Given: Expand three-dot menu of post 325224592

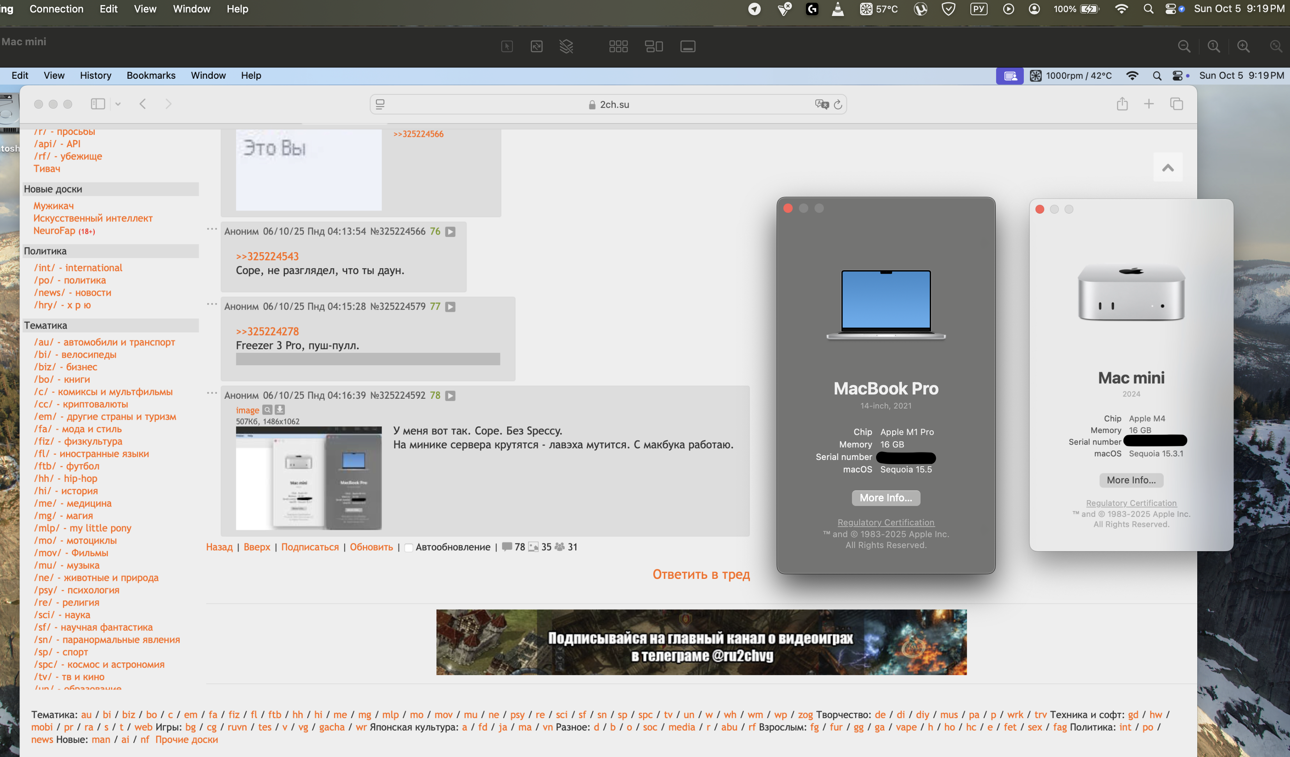Looking at the screenshot, I should click(212, 393).
